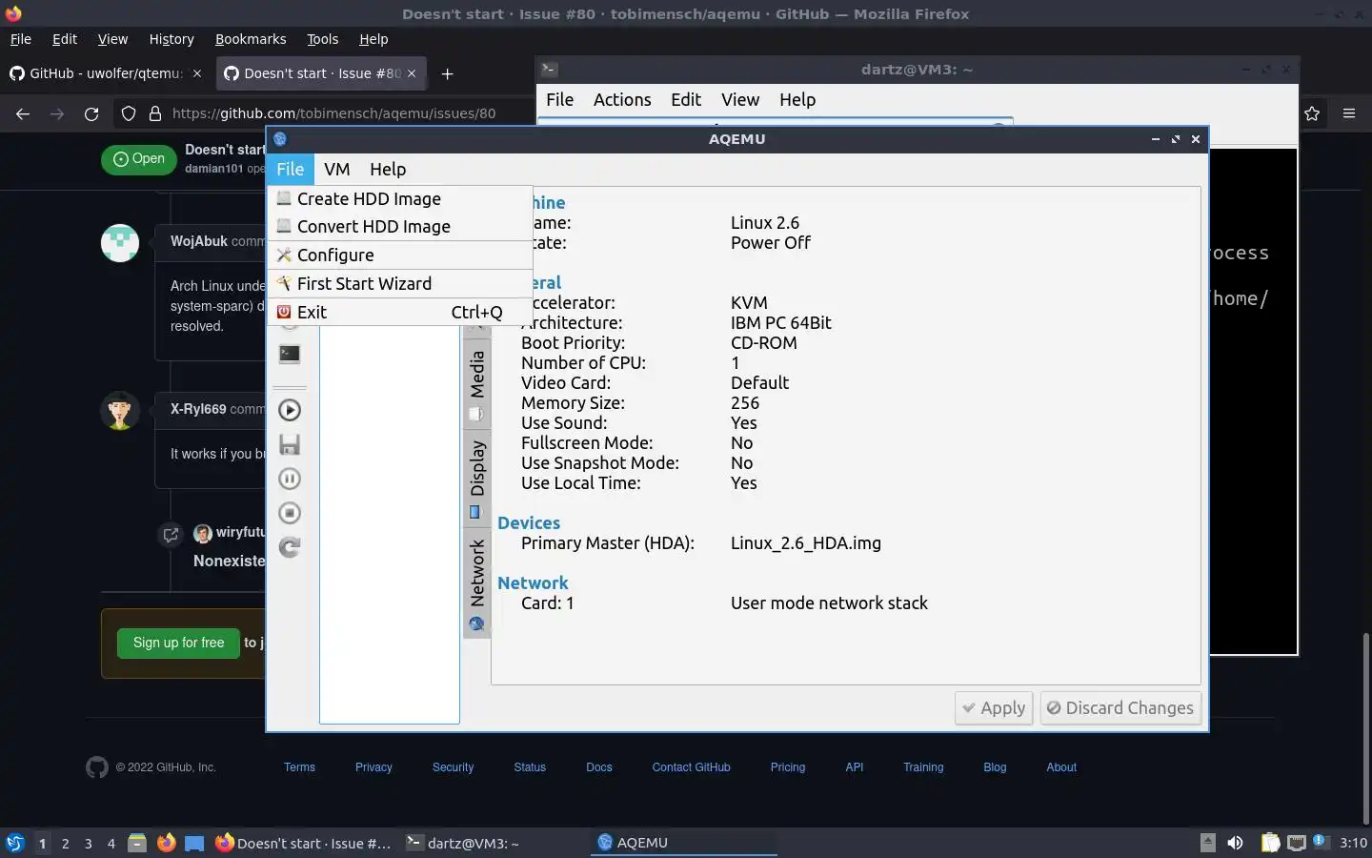The image size is (1372, 858).
Task: Open Firefox History menu
Action: click(x=171, y=39)
